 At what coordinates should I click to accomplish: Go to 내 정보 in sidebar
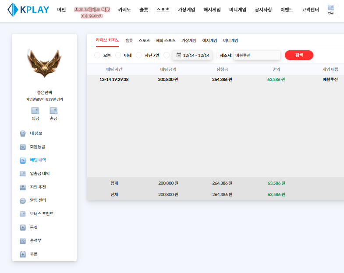[x=36, y=133]
